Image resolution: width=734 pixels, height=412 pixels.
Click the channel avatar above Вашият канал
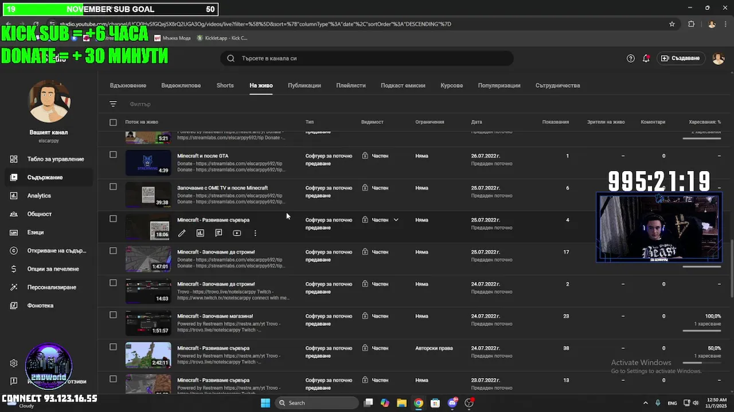(49, 101)
